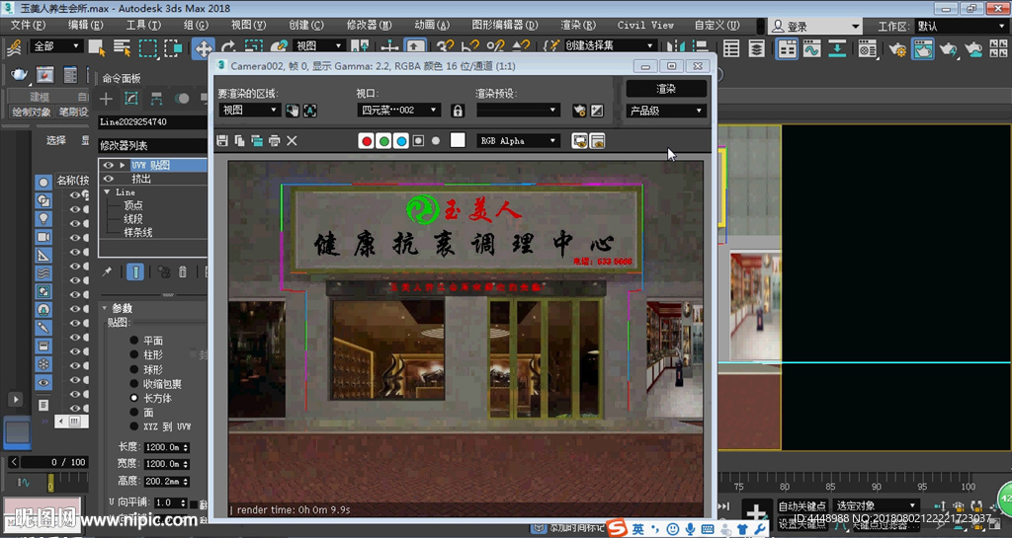
Task: Click the white color swatch in render window
Action: point(457,141)
